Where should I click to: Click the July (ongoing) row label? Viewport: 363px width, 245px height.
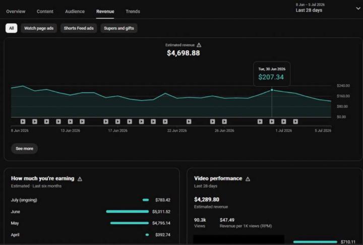(x=24, y=200)
